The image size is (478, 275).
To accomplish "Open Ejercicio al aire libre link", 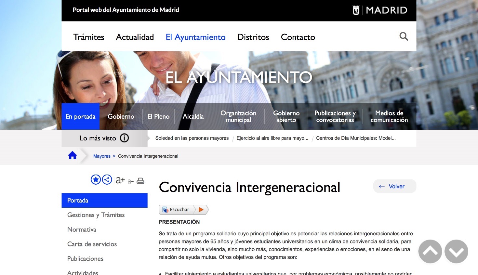I will click(x=272, y=138).
